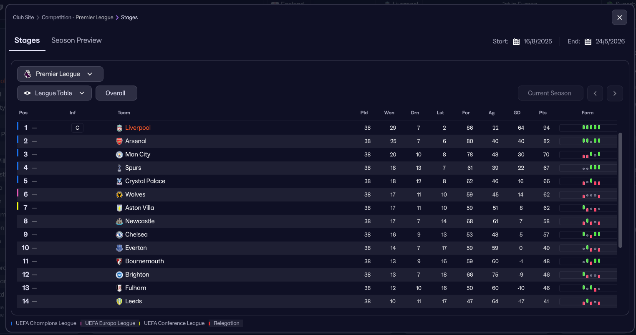Click the Man City badge icon

[x=119, y=155]
